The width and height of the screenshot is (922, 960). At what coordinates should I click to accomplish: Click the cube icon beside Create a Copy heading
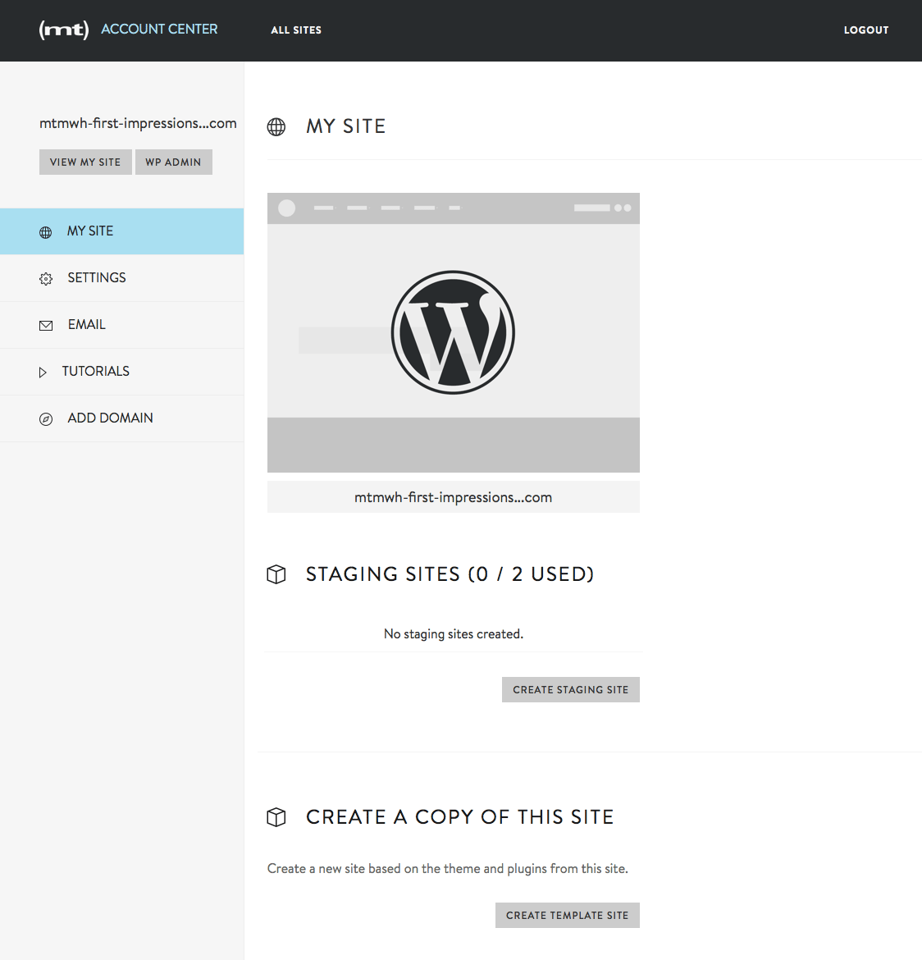click(276, 817)
